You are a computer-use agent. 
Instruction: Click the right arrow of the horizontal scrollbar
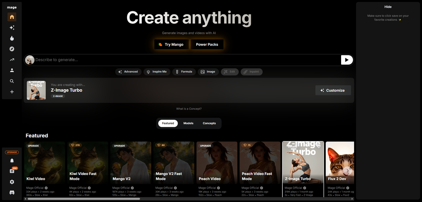pyautogui.click(x=352, y=199)
